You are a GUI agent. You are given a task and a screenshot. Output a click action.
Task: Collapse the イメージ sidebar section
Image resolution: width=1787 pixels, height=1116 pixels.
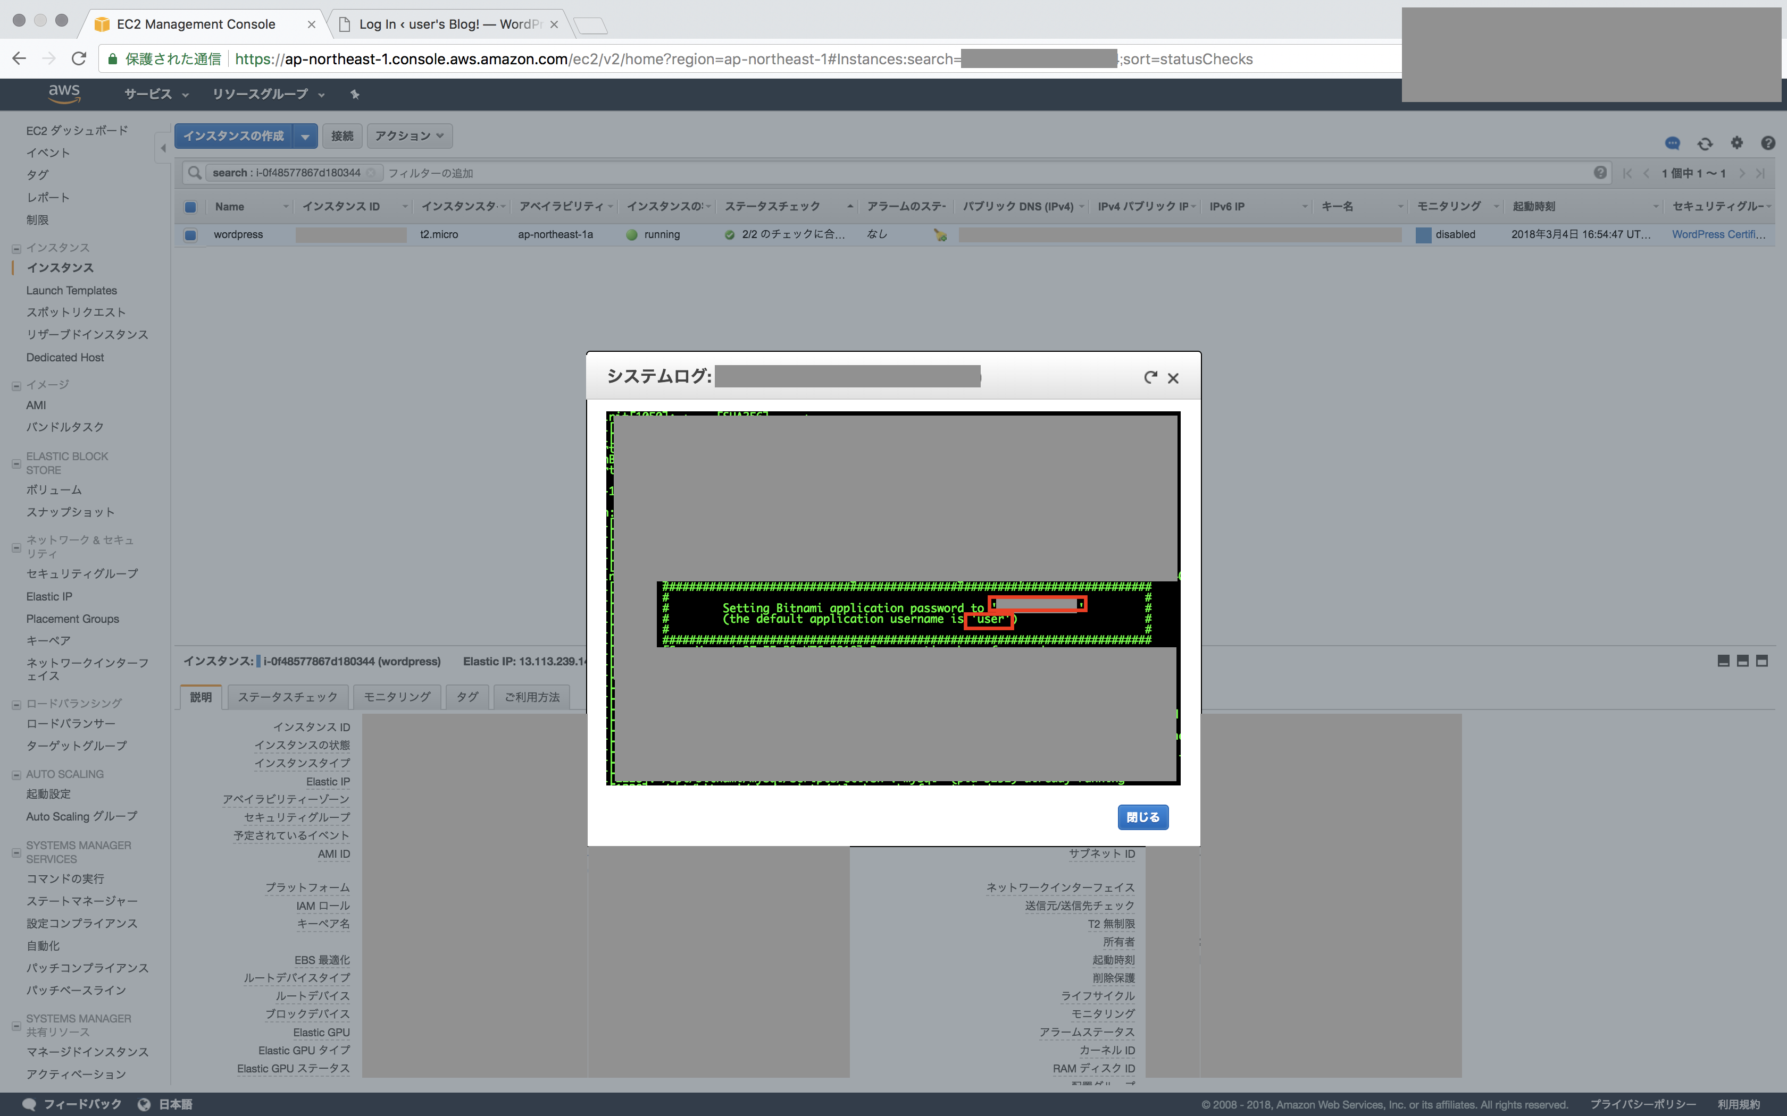click(16, 385)
